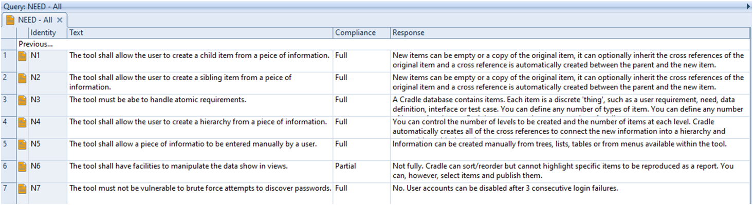
Task: Sort by the Identity column header
Action: [48, 32]
